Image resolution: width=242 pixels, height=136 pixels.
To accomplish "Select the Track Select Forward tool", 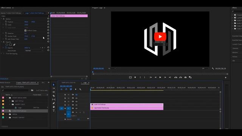I will 54,88.
